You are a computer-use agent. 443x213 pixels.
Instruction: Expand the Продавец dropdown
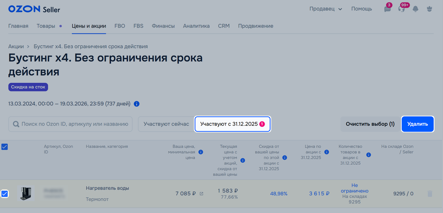325,9
